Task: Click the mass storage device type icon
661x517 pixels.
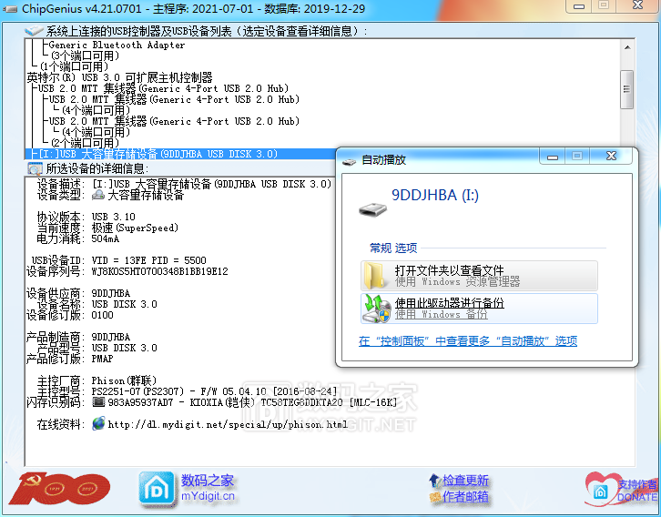Action: [97, 195]
